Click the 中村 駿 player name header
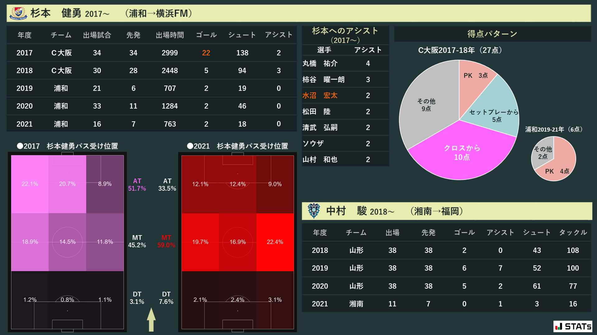 346,211
